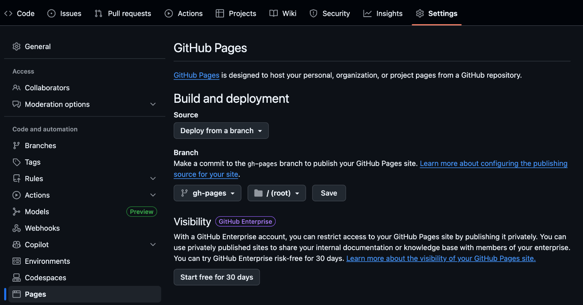Open the Webhooks settings
The width and height of the screenshot is (583, 305).
(42, 228)
